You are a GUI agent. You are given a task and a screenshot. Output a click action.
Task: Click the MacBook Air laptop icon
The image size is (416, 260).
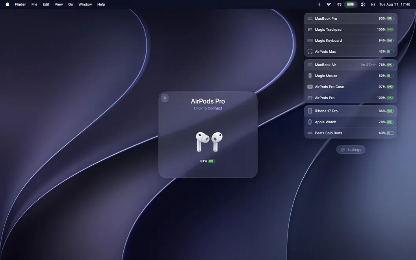pyautogui.click(x=310, y=65)
